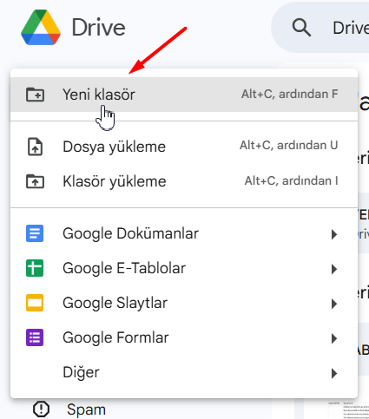This screenshot has width=369, height=419.
Task: Click shortcut text 'Alt+C, ardından I'
Action: [291, 181]
